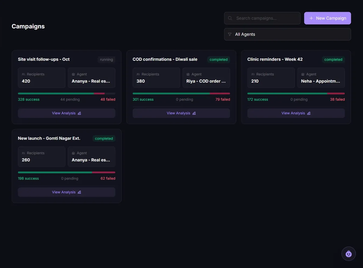363x268 pixels.
Task: Click chart icon in Site visit View Analysis
Action: (x=79, y=113)
